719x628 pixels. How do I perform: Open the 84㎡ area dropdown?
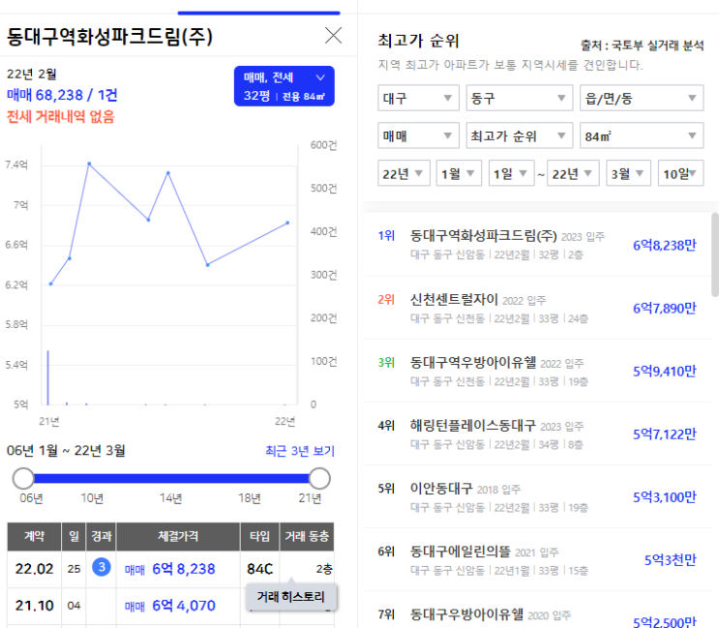point(642,135)
